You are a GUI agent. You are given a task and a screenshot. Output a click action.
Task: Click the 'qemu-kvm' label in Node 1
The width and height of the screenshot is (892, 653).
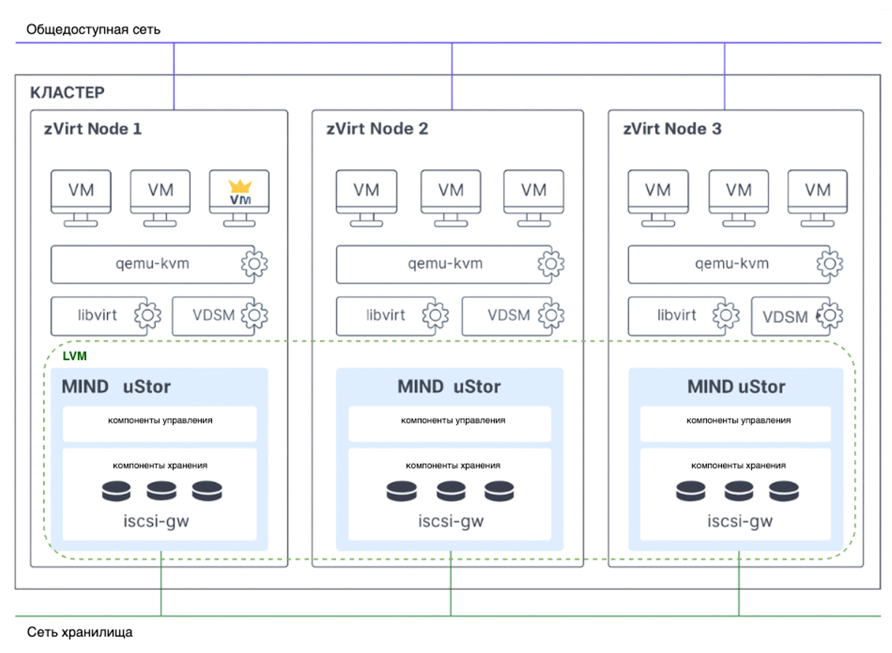[152, 264]
